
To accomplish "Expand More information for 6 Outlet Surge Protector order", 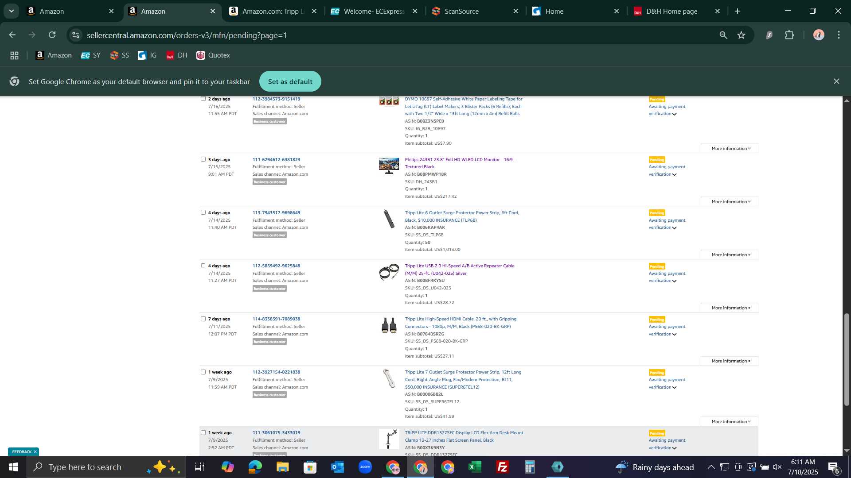I will click(x=730, y=254).
